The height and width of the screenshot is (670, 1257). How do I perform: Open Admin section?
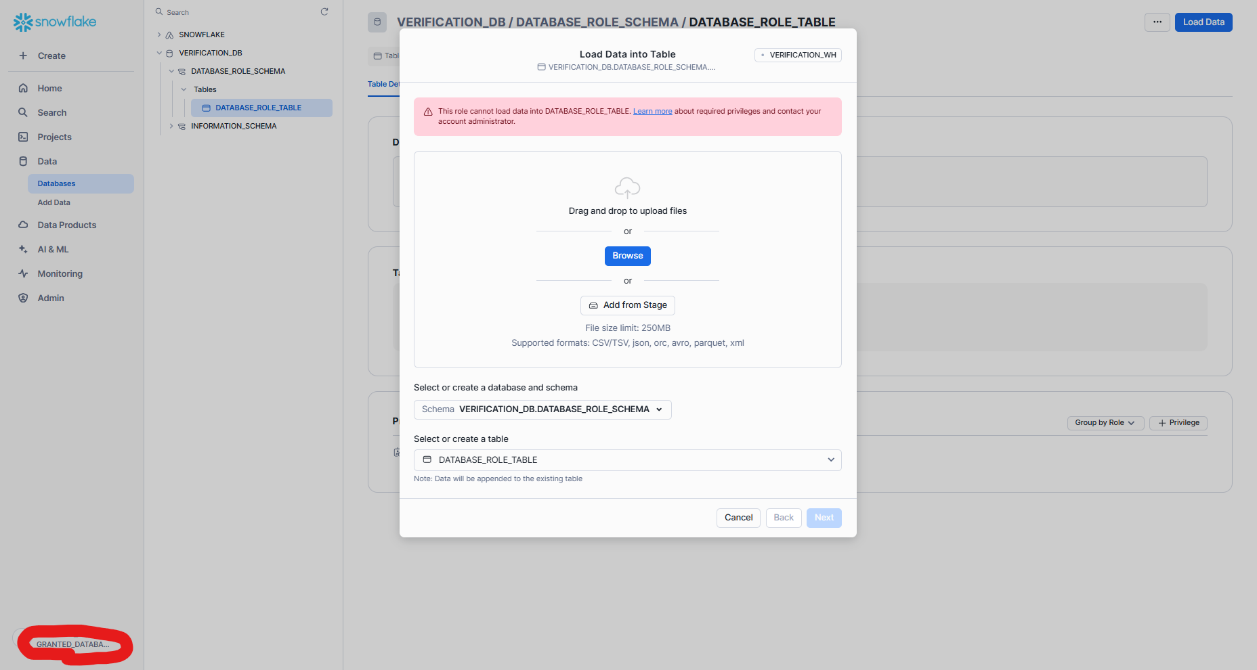point(51,298)
